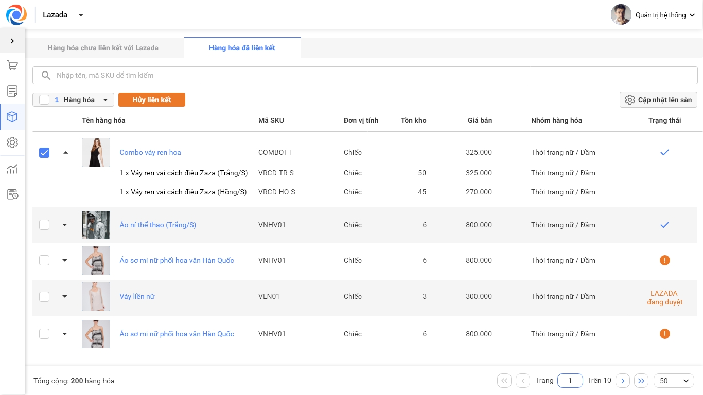This screenshot has height=395, width=703.
Task: Open the shopping cart sidebar icon
Action: point(12,65)
